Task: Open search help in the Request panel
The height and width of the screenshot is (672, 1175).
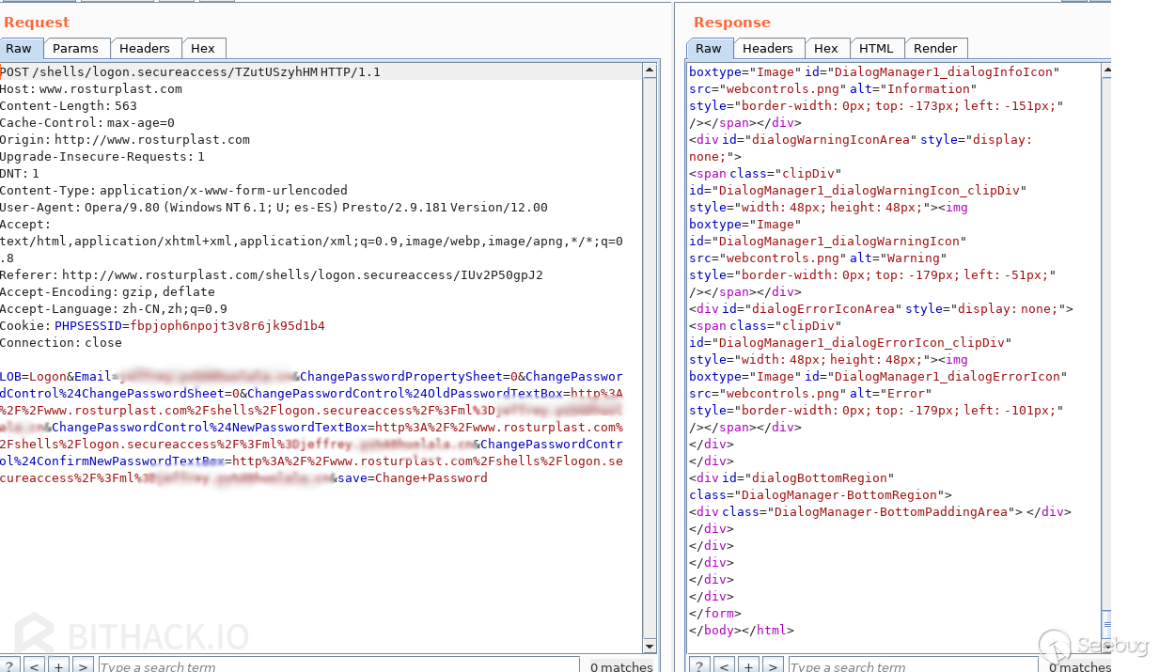Action: click(9, 665)
